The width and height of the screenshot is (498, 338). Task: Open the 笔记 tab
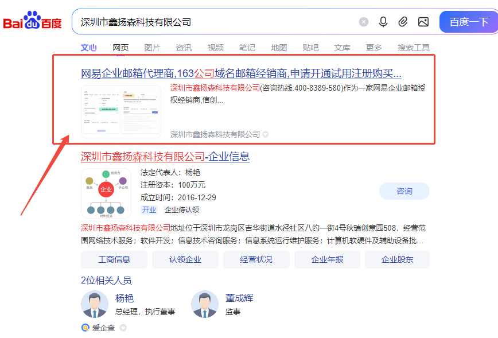point(247,48)
